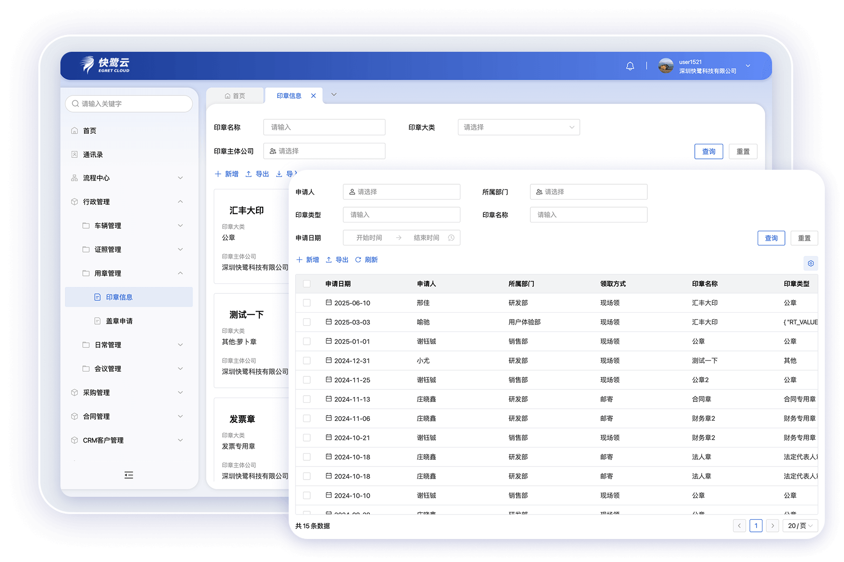Click the 请输入关键字 search field
This screenshot has height=562, width=844.
point(129,104)
